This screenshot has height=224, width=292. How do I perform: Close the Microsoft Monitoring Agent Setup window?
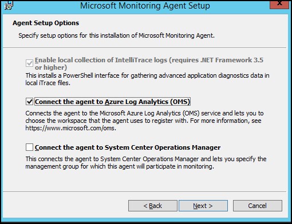tap(279, 4)
